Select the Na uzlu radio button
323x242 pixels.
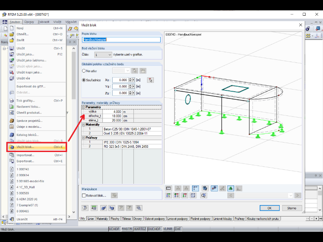pos(84,71)
